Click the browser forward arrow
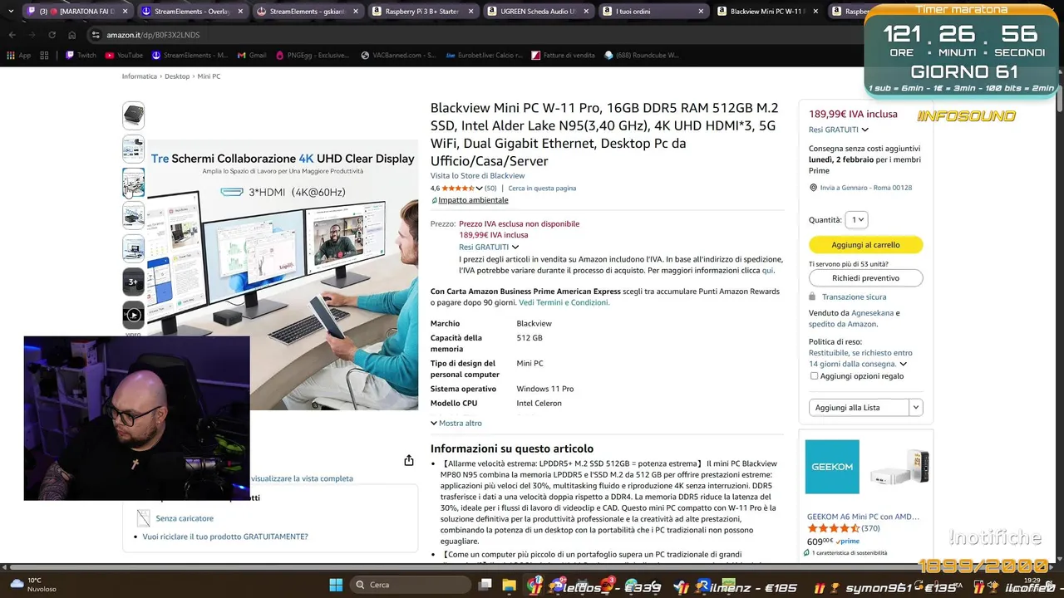The height and width of the screenshot is (598, 1064). point(32,35)
